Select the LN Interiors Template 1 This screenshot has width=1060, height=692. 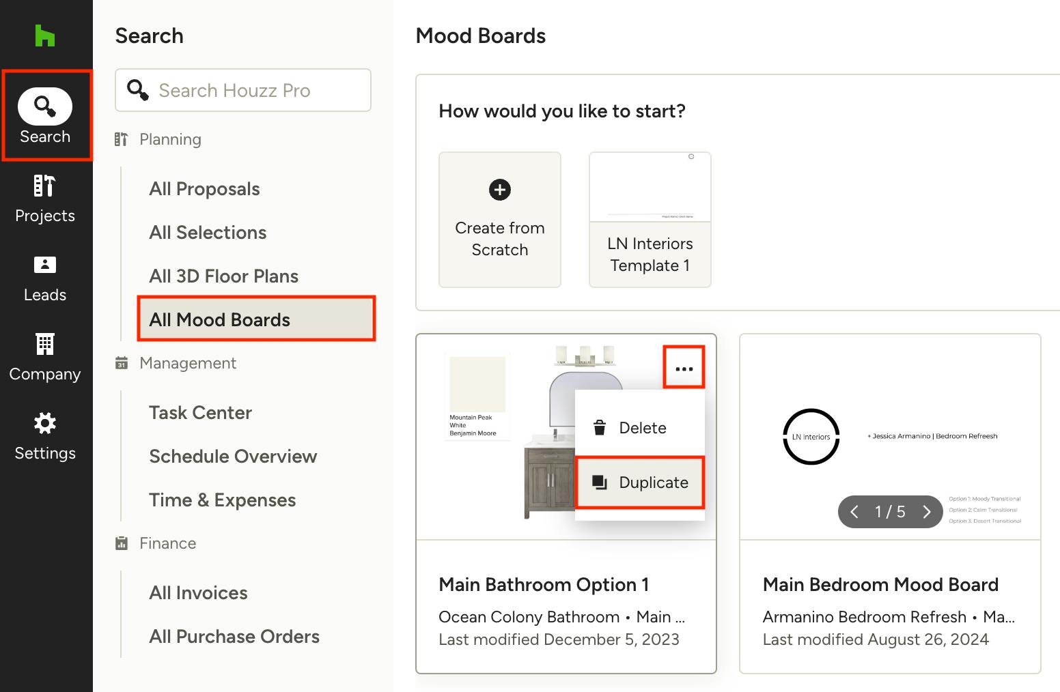click(650, 220)
